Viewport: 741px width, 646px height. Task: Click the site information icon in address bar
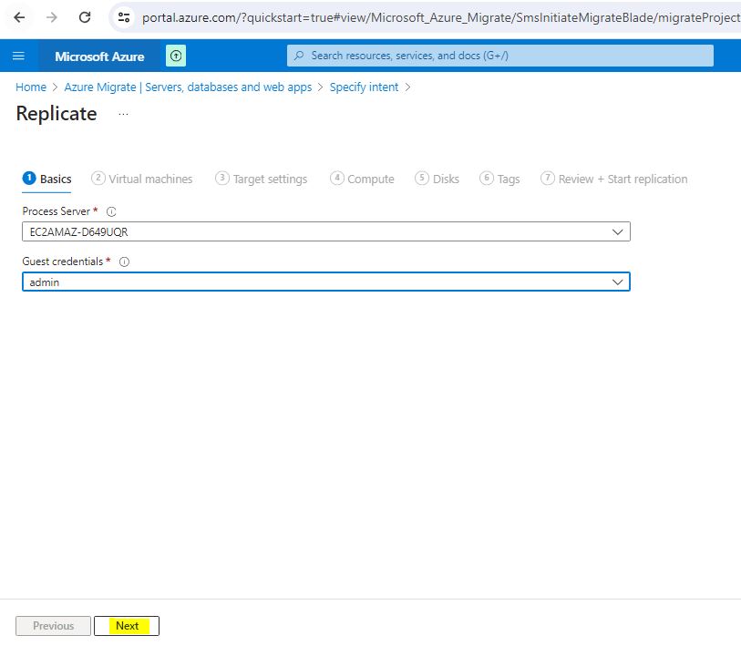tap(125, 17)
